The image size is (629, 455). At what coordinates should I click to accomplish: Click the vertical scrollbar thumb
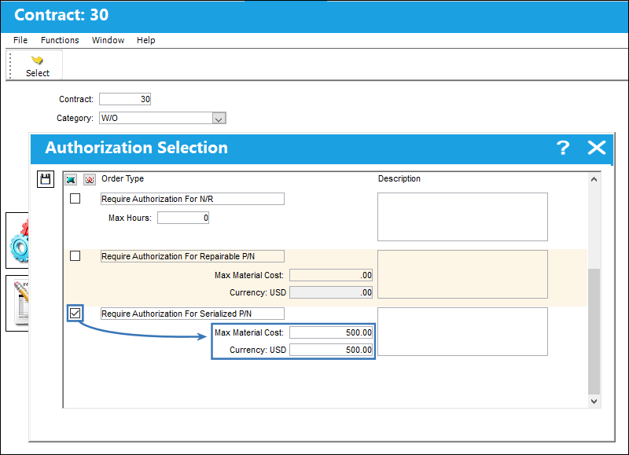pyautogui.click(x=594, y=332)
